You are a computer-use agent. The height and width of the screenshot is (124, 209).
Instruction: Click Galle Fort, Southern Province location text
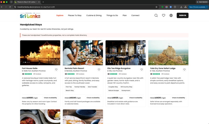(x=34, y=71)
